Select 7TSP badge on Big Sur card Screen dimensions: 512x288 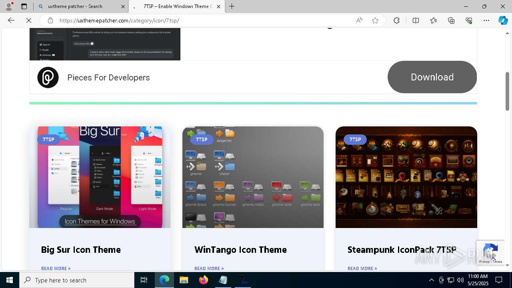(48, 140)
